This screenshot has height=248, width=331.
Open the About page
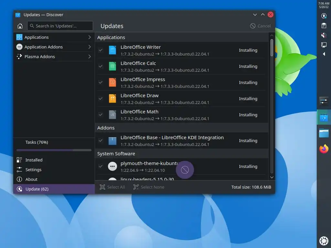click(54, 179)
